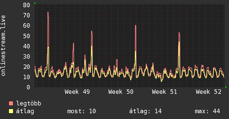Click the 10 y-axis tick label
Viewport: 229px width, 119px height.
[26, 77]
